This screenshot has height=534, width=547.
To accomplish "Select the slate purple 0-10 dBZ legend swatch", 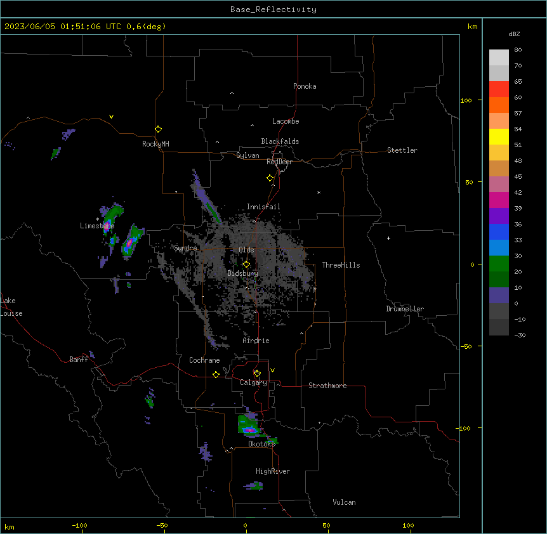I will (x=499, y=296).
